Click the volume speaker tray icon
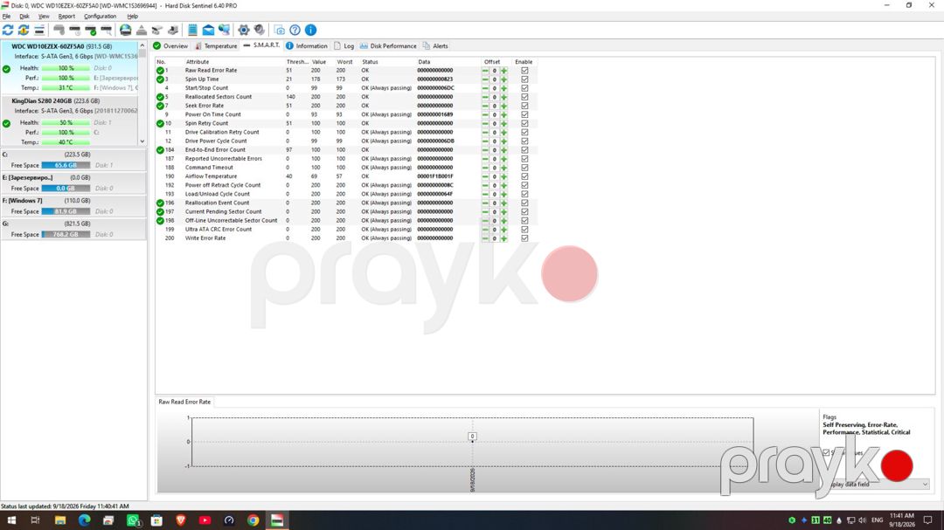The height and width of the screenshot is (530, 944). click(x=862, y=520)
